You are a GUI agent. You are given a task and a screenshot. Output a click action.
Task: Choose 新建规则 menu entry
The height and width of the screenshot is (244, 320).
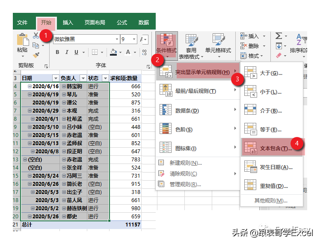198,163
